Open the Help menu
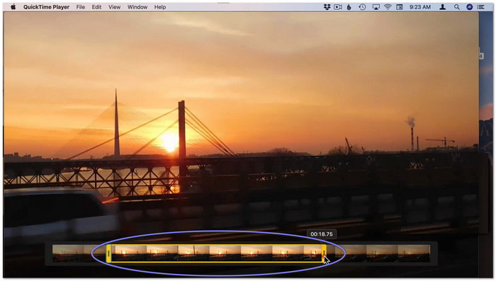496x281 pixels. (160, 7)
